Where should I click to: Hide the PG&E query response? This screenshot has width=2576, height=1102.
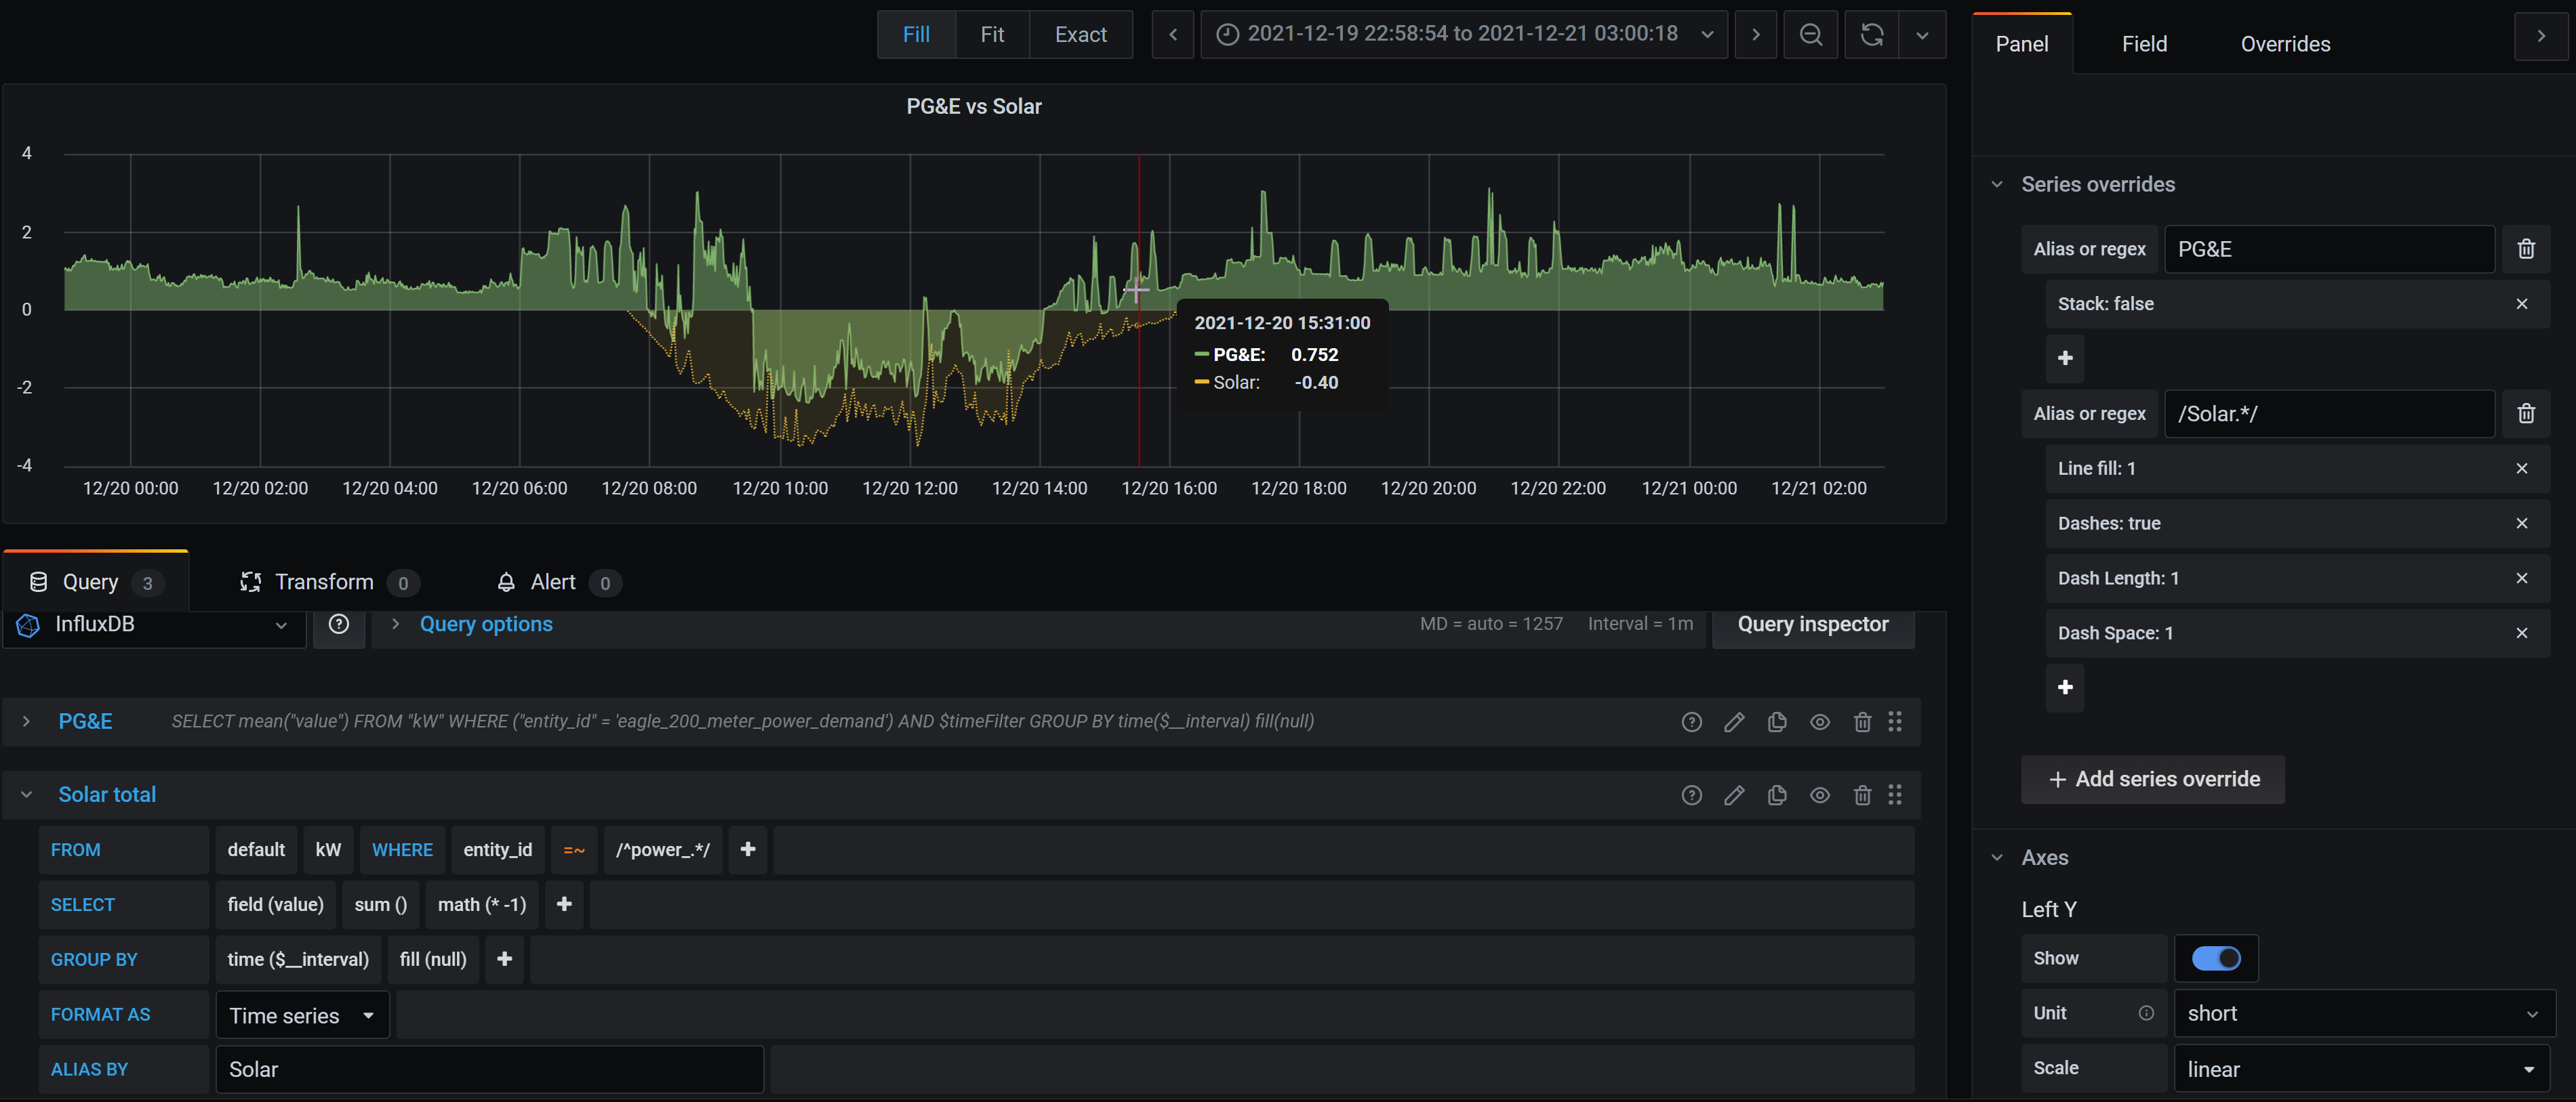coord(1819,721)
